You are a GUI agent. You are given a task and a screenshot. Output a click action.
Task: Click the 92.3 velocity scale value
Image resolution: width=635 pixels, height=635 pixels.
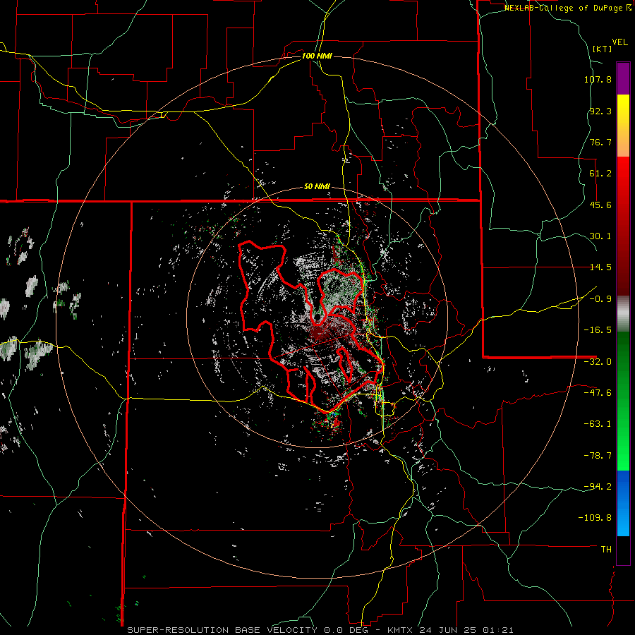click(600, 111)
